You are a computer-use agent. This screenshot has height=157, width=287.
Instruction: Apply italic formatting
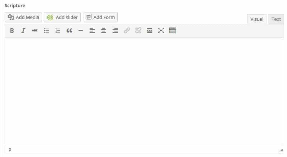[23, 30]
